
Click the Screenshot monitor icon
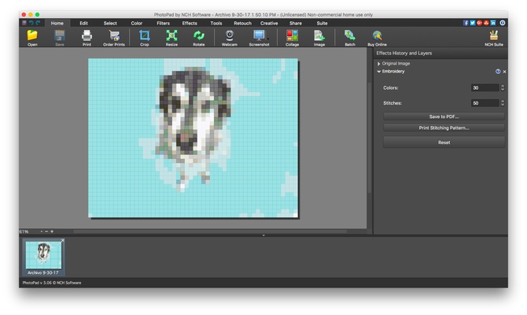[x=259, y=35]
